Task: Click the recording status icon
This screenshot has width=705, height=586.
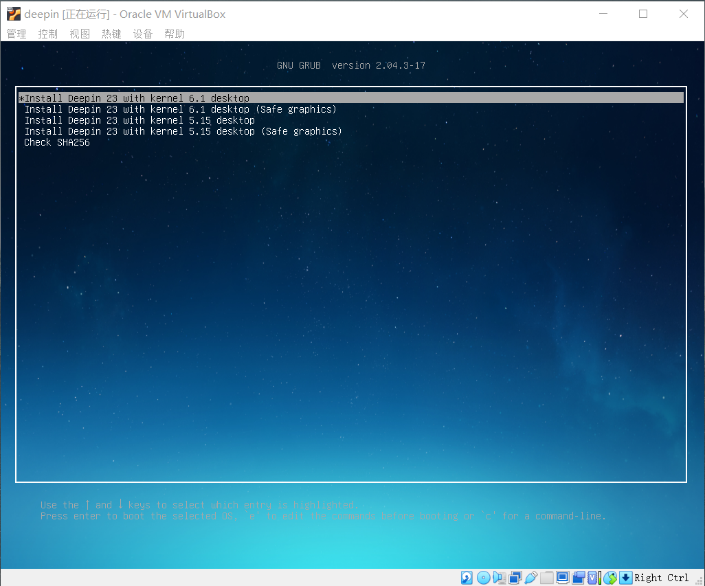Action: click(x=578, y=578)
